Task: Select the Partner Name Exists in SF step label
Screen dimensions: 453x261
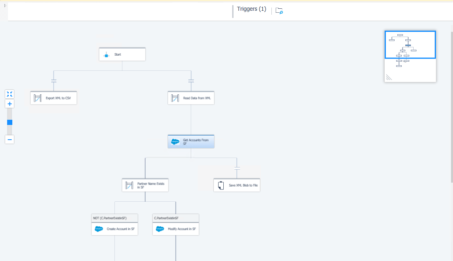Action: [x=151, y=185]
